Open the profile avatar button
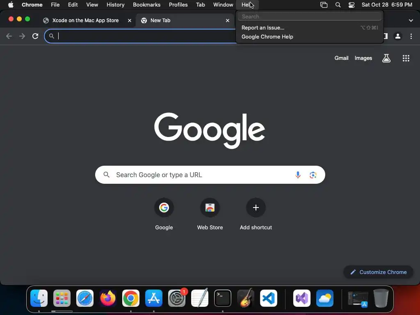420x315 pixels. click(398, 36)
